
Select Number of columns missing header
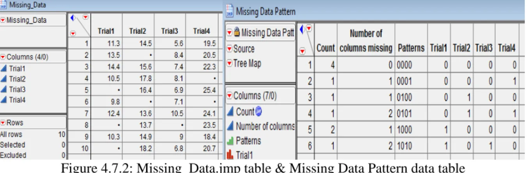366,41
